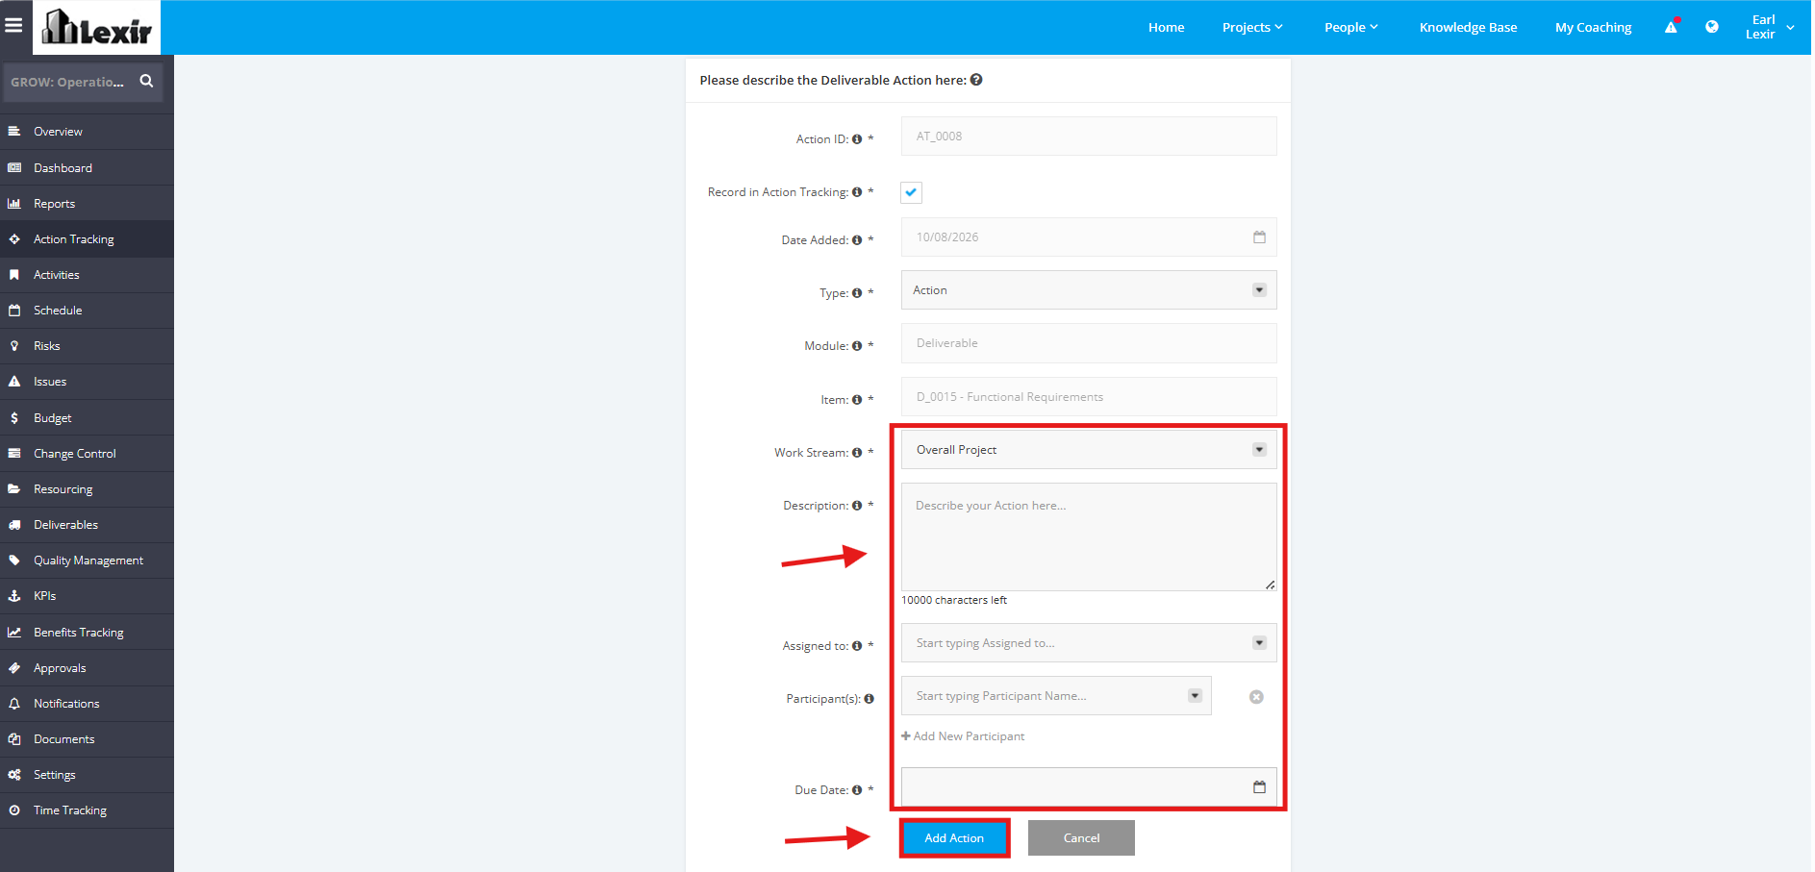Screen dimensions: 1815x872
Task: Open the Type dropdown showing Action
Action: 1089,290
